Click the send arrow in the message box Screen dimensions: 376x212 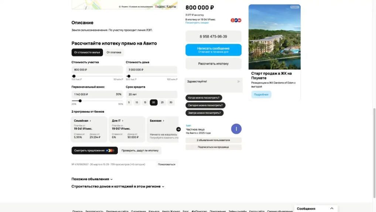pos(239,82)
